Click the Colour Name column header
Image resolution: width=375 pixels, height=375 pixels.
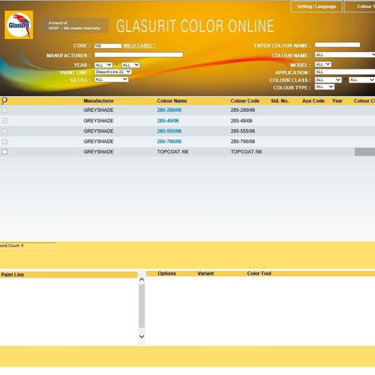[172, 101]
